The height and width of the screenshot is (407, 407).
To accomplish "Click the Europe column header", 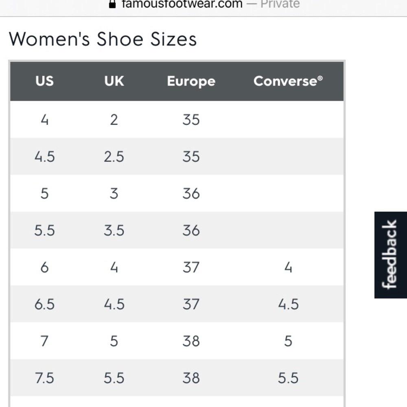I will click(191, 81).
